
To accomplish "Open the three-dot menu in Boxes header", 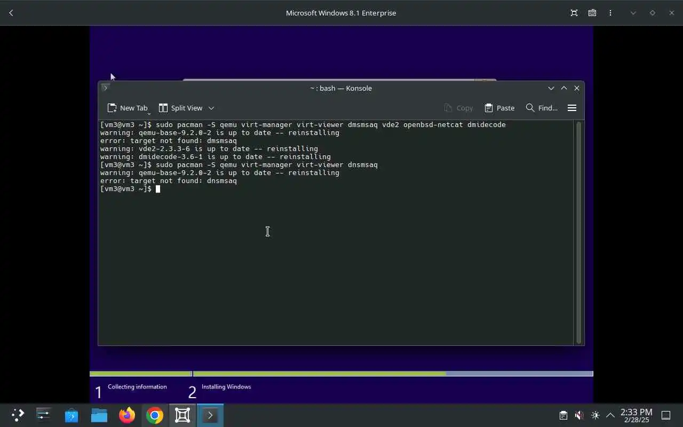I will (x=610, y=13).
